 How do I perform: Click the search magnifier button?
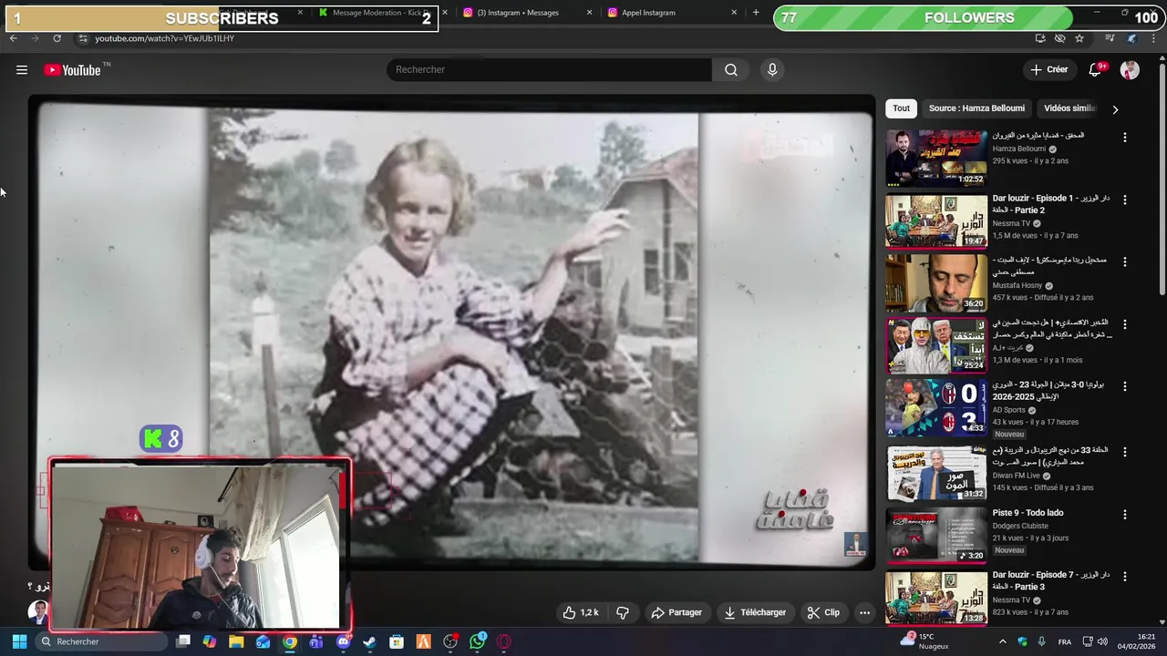click(731, 70)
